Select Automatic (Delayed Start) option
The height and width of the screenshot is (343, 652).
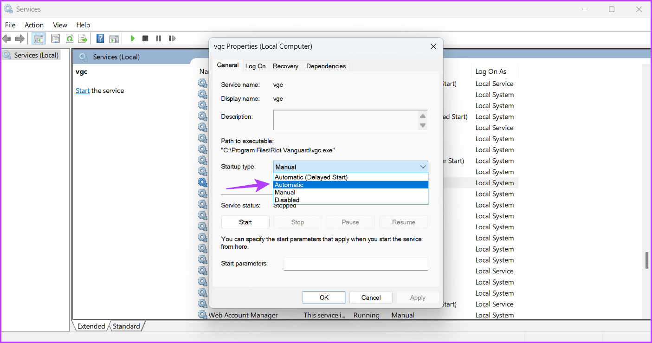351,177
